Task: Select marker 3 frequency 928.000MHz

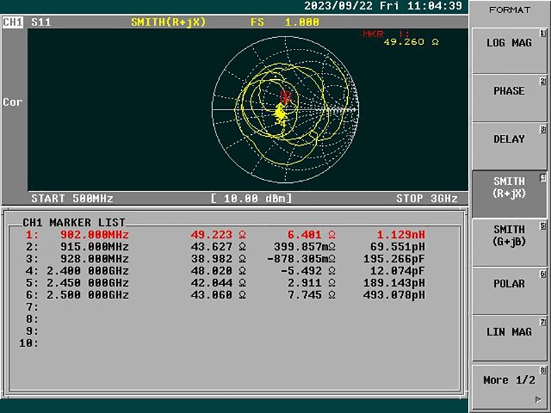Action: click(94, 259)
